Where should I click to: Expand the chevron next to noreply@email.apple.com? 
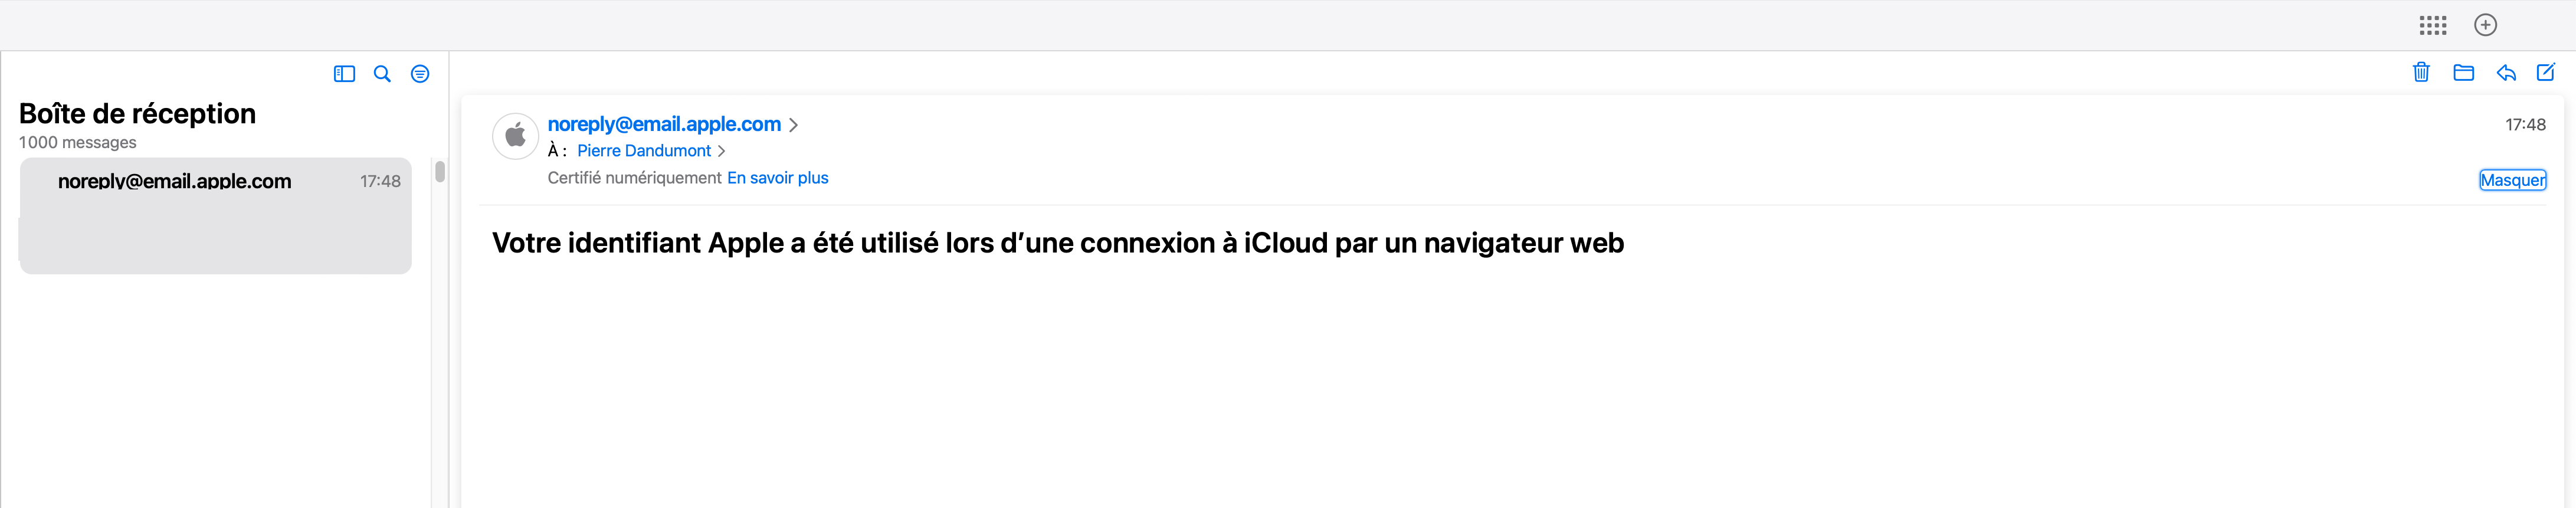click(793, 125)
